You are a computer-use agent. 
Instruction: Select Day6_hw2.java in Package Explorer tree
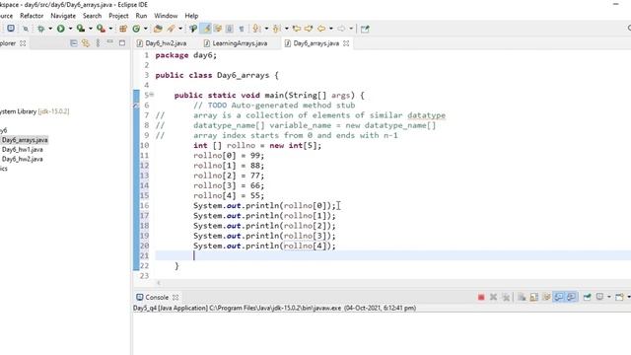click(x=22, y=159)
